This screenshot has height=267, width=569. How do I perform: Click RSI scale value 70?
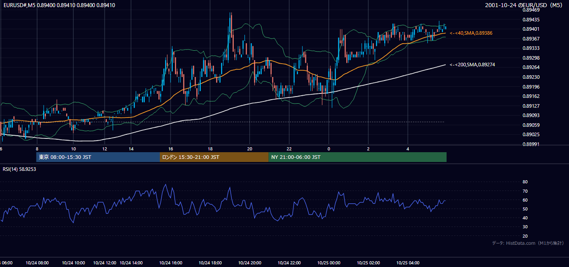click(x=525, y=191)
